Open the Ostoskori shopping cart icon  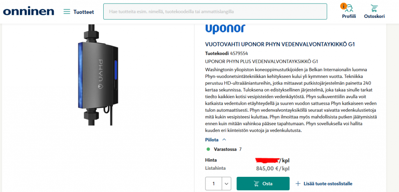[374, 8]
